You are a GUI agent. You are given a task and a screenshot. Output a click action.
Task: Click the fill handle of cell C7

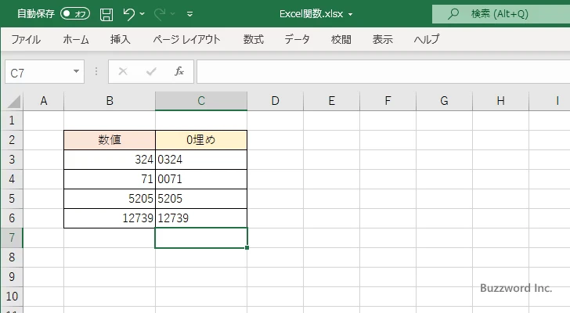[247, 247]
